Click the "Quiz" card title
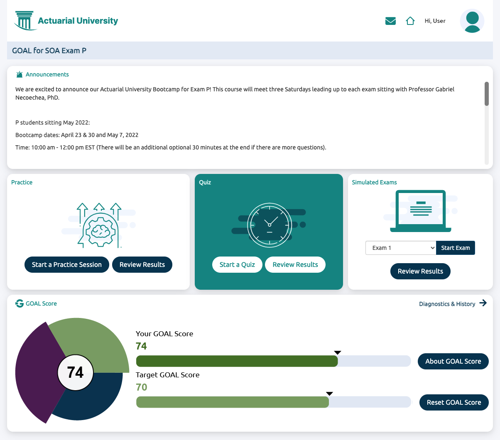This screenshot has height=440, width=500. (205, 182)
